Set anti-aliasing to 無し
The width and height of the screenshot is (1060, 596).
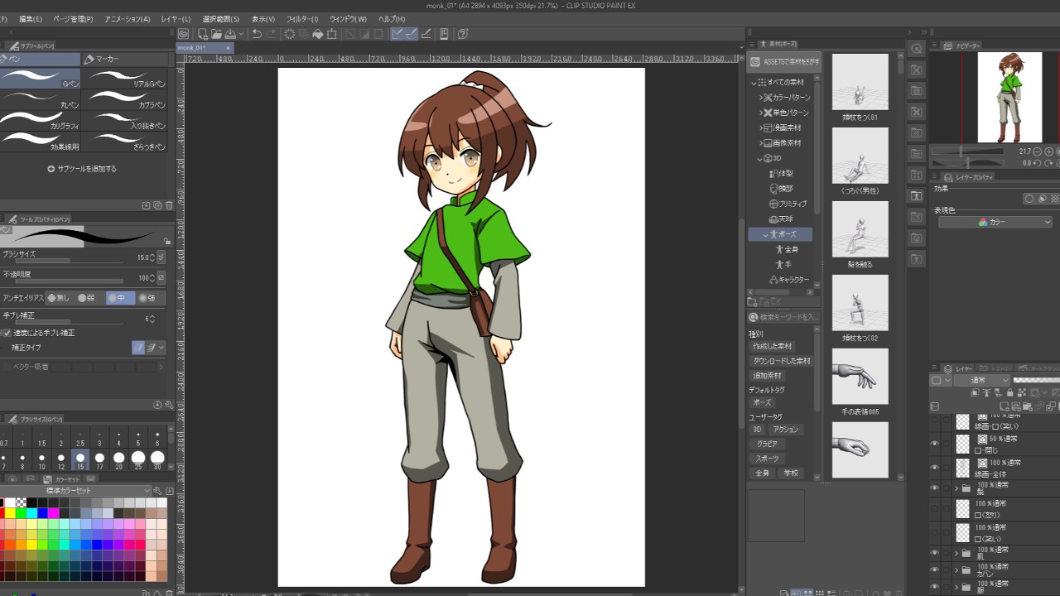click(x=60, y=298)
